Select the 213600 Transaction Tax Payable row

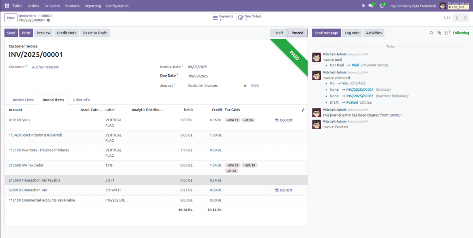pyautogui.click(x=35, y=180)
